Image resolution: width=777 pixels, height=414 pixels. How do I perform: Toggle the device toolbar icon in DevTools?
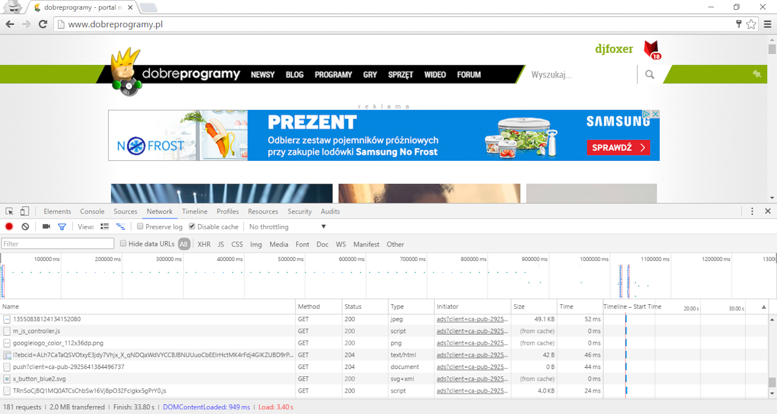(24, 211)
